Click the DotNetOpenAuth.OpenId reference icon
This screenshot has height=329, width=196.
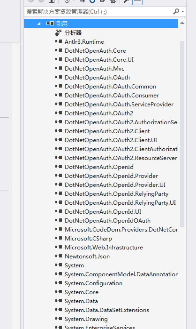59,167
